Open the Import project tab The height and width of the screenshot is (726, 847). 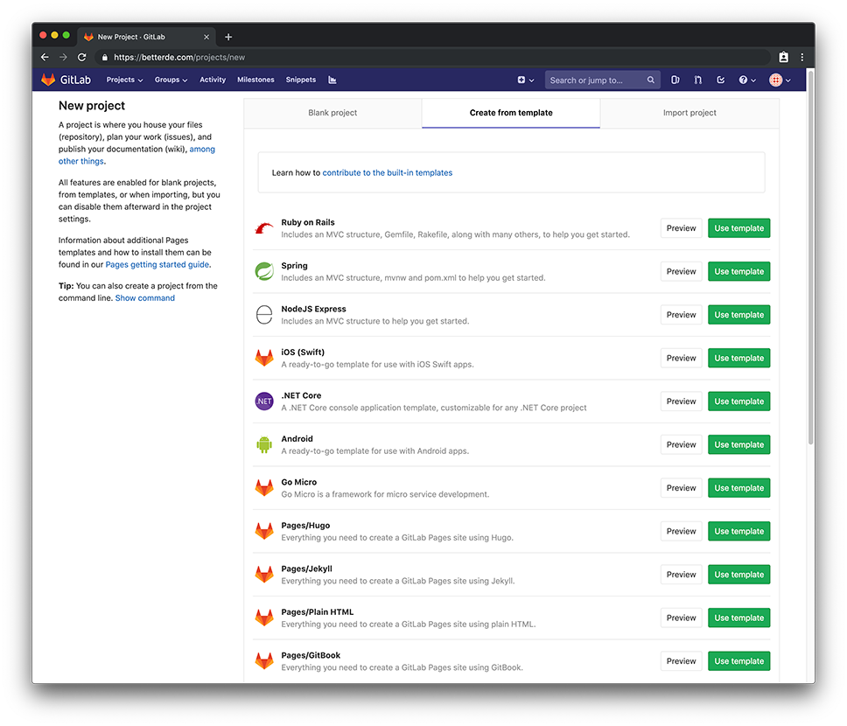pyautogui.click(x=689, y=112)
